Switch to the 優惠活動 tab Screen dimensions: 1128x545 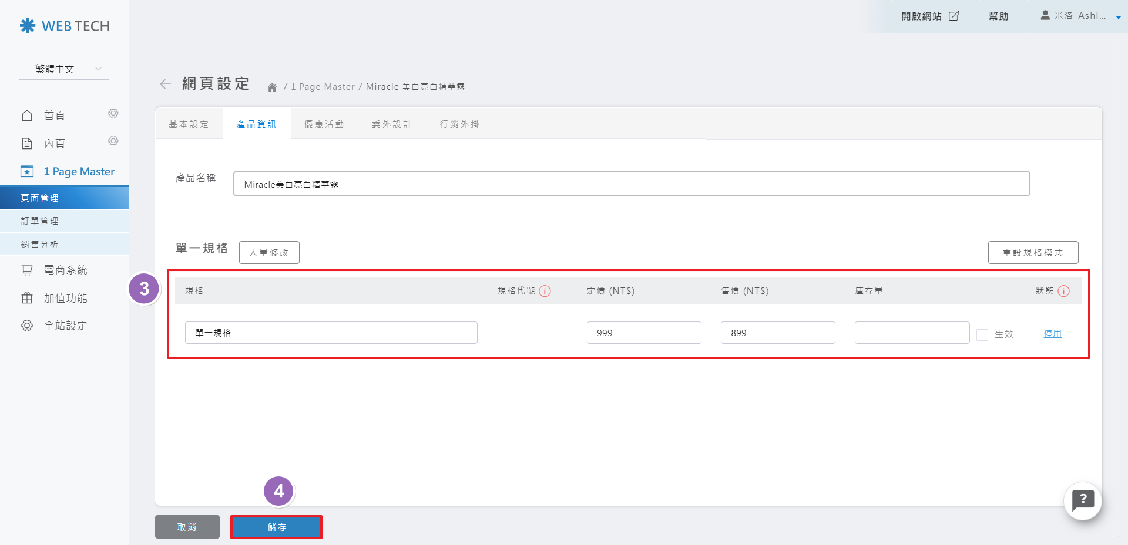[324, 124]
